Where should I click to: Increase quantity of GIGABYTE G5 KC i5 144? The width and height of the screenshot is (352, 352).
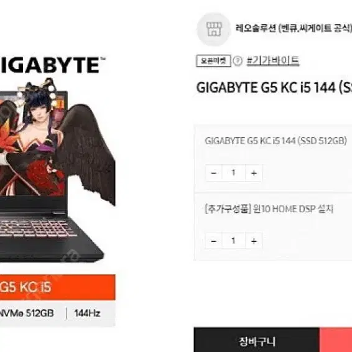click(x=254, y=173)
